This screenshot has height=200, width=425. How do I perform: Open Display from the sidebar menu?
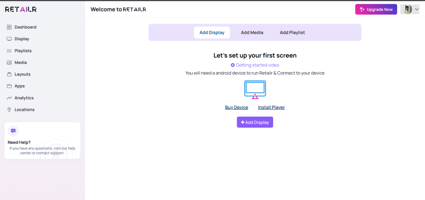click(22, 39)
